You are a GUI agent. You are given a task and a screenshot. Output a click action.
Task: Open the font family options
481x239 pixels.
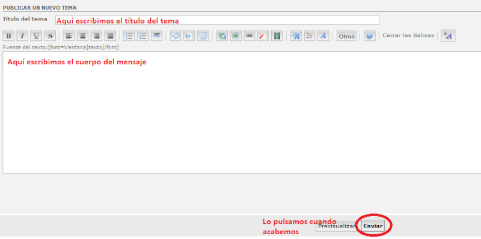pyautogui.click(x=323, y=36)
